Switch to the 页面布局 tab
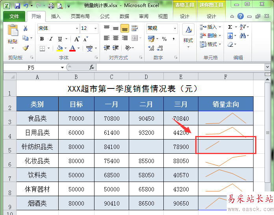The image size is (274, 215). 80,17
